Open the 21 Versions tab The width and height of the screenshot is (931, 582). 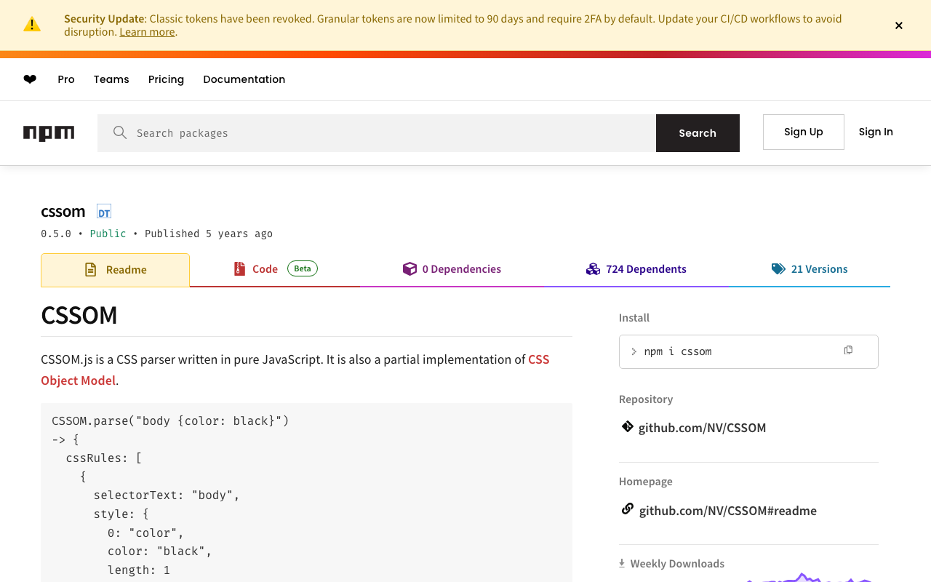coord(810,269)
